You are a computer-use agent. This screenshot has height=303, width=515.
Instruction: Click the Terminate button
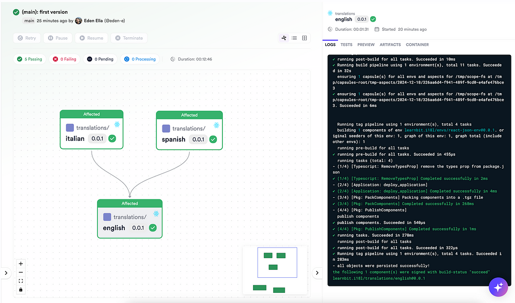click(129, 38)
